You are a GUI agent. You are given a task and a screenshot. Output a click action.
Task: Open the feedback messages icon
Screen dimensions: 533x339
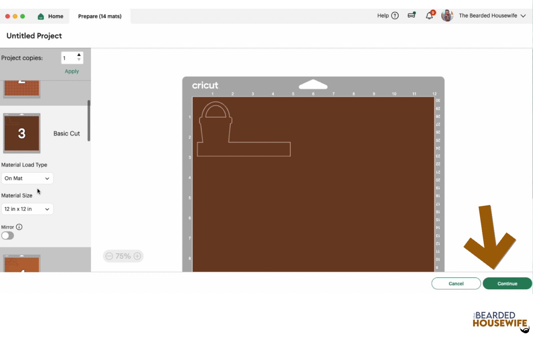pyautogui.click(x=412, y=15)
